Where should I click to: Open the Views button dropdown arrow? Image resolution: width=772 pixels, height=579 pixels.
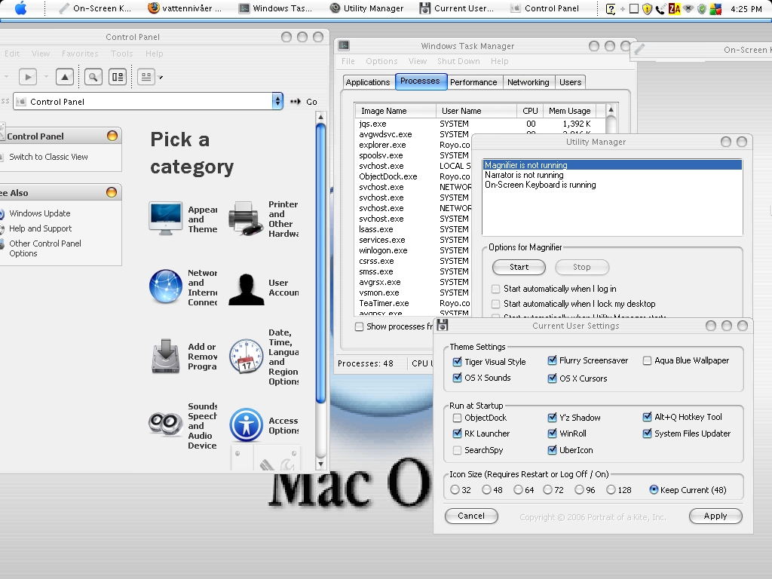[x=161, y=78]
